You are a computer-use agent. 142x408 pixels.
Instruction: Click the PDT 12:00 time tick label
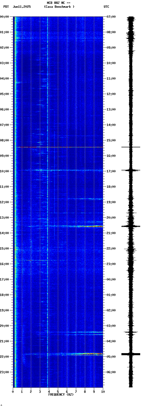tap(5, 202)
